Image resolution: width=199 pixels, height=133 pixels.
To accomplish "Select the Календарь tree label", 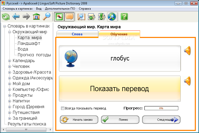I will (24, 61).
